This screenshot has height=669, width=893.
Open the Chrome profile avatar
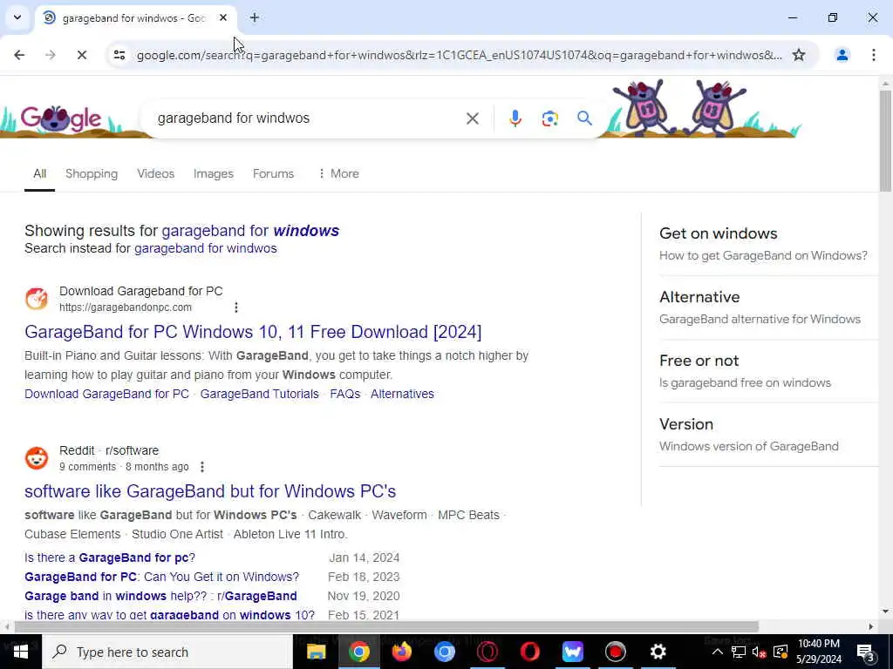point(842,55)
